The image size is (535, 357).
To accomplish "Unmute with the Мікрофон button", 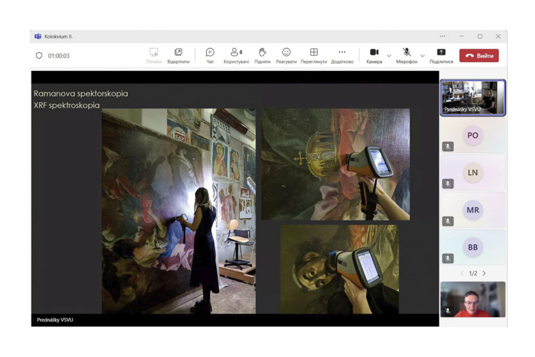I will click(407, 56).
